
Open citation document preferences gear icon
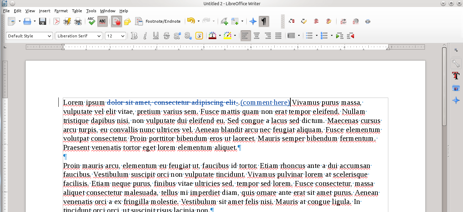pos(356,21)
